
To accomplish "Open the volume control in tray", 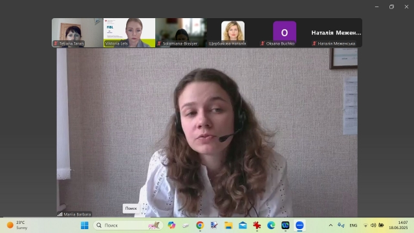I will pos(373,225).
